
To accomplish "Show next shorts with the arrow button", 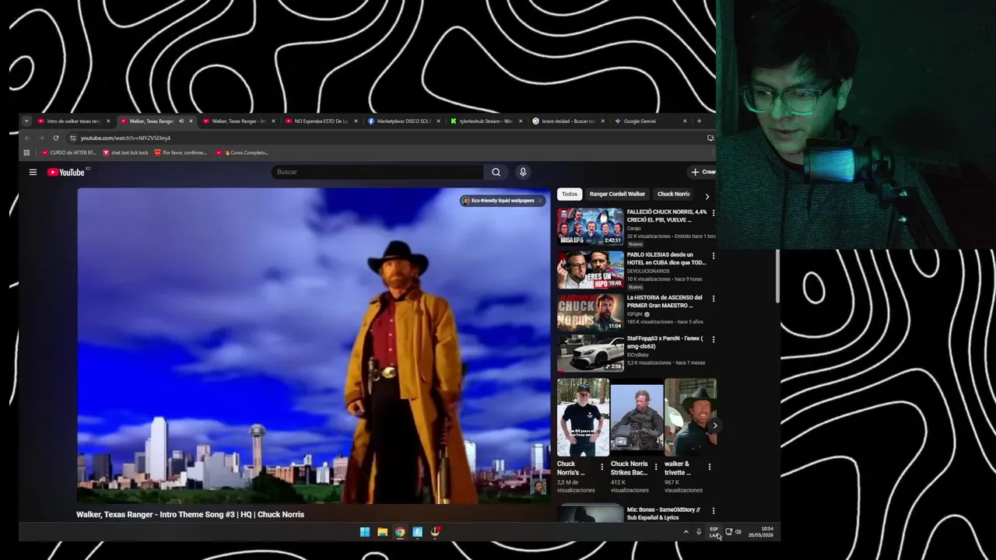I will (x=714, y=425).
